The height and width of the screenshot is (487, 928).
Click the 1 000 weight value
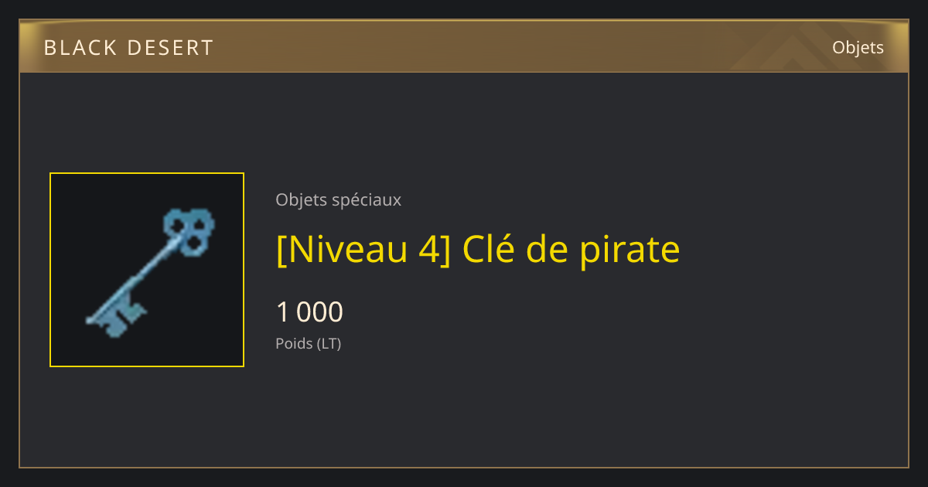(309, 312)
